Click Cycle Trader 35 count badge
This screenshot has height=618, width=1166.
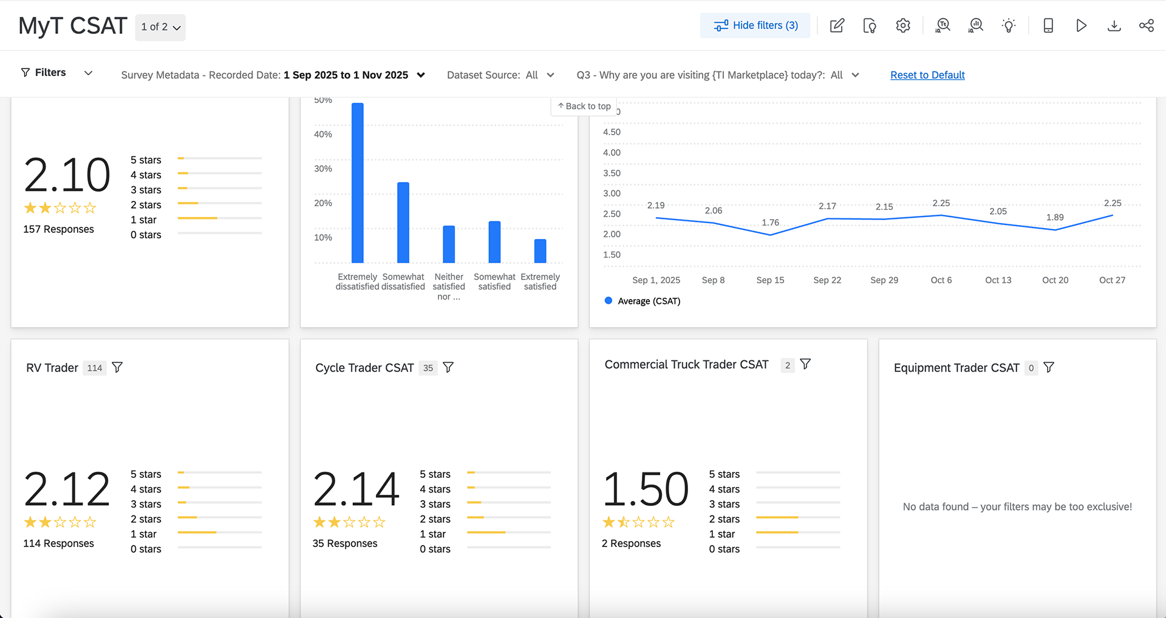pyautogui.click(x=428, y=368)
